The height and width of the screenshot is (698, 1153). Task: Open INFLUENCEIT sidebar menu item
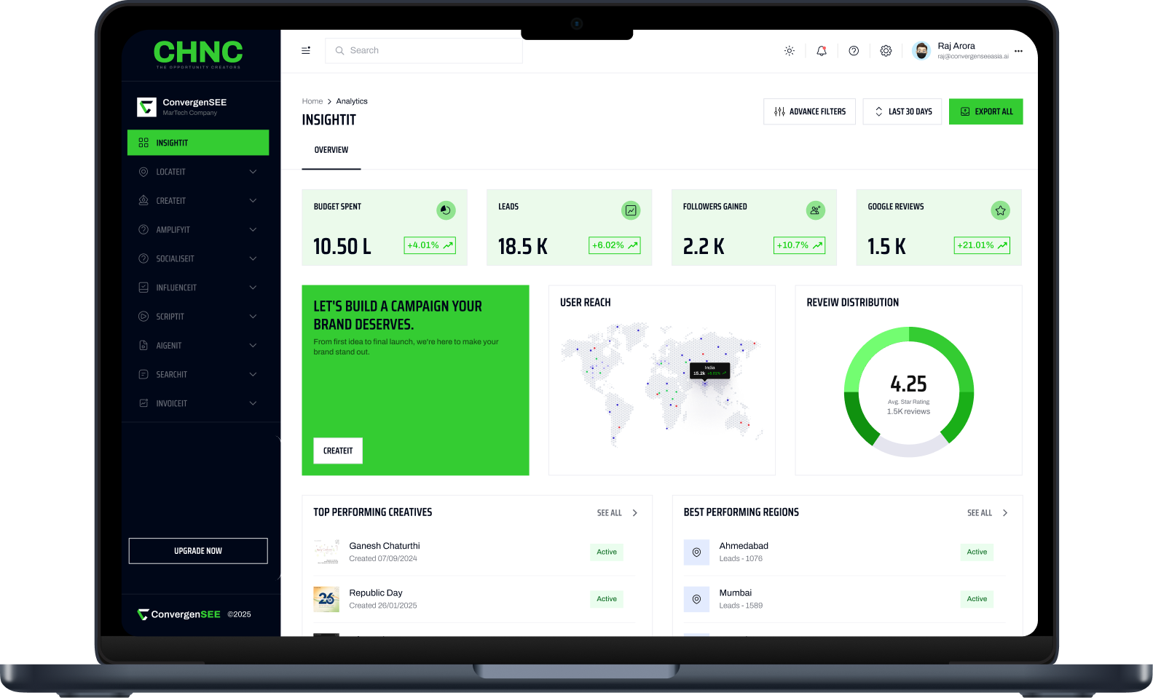click(x=198, y=287)
